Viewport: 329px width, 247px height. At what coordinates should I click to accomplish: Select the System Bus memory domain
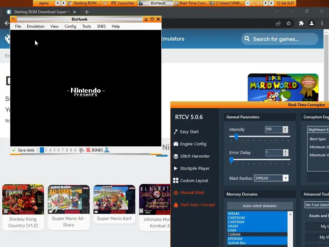tap(257, 243)
